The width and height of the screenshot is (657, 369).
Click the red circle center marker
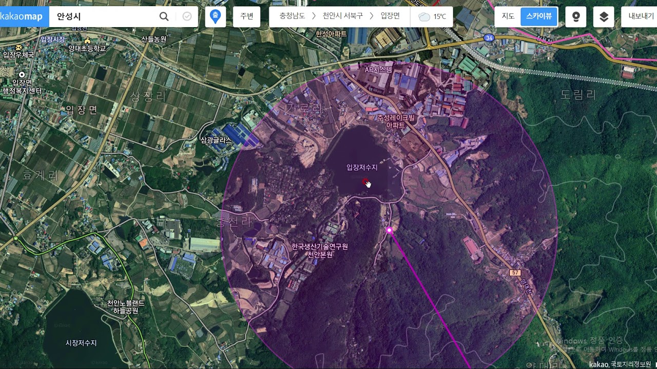(x=365, y=181)
